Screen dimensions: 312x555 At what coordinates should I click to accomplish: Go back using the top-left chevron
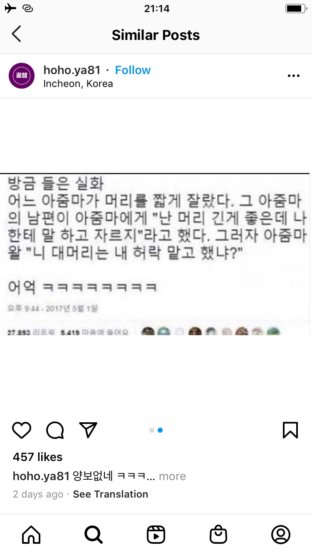pyautogui.click(x=16, y=34)
